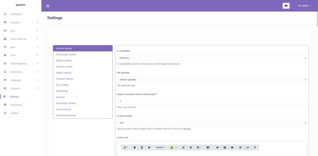
Task: Click the User icon in sidebar
Action: (x=5, y=47)
